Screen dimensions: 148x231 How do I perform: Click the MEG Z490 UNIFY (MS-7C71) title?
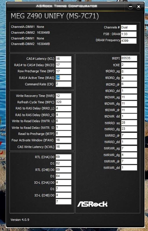coord(55,16)
